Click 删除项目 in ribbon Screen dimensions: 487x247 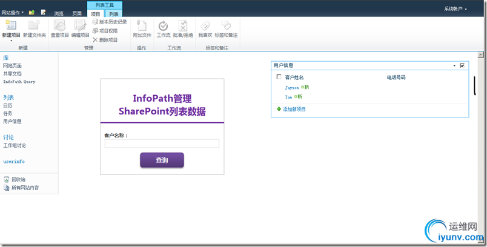tap(105, 40)
